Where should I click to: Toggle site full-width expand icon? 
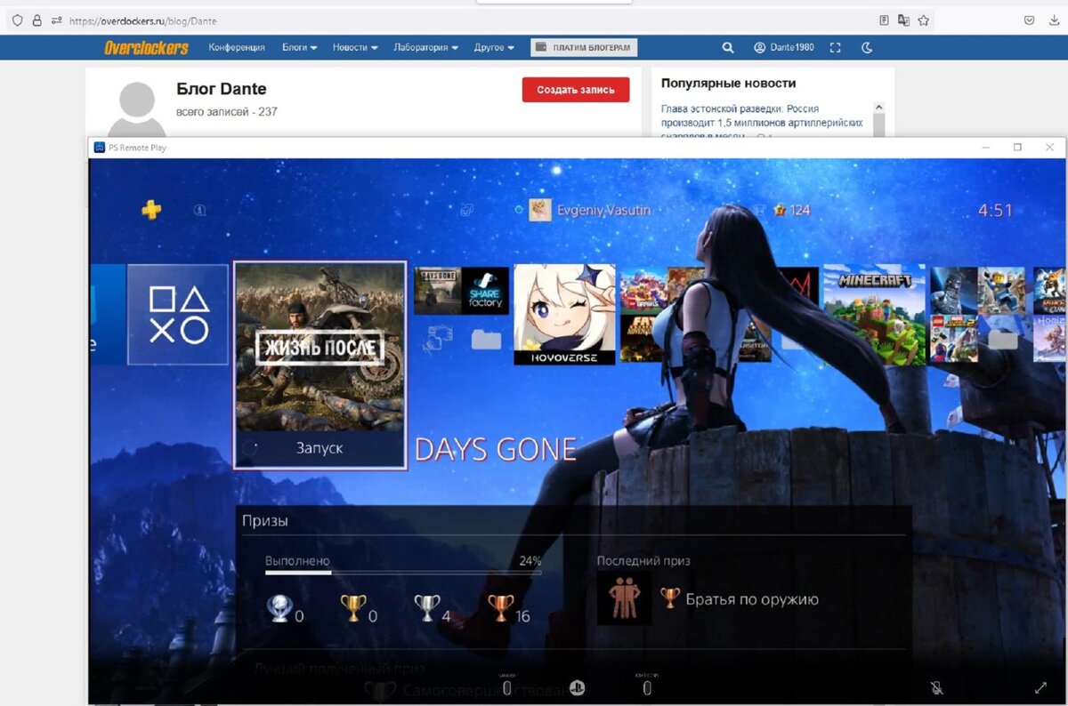click(835, 47)
